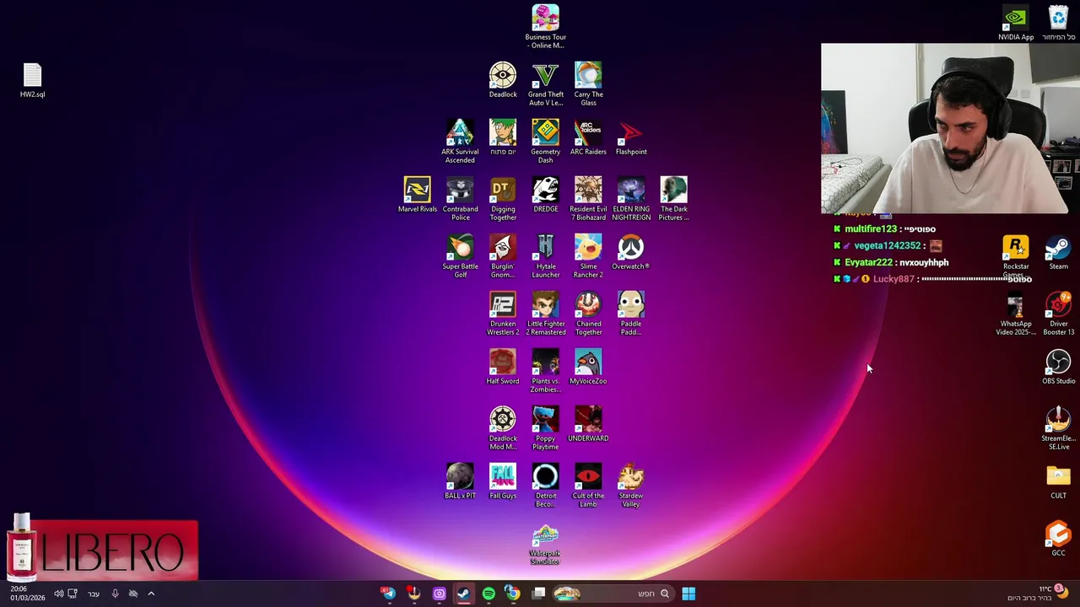Open Drunken Wrestlers 2 shortcut

point(503,313)
